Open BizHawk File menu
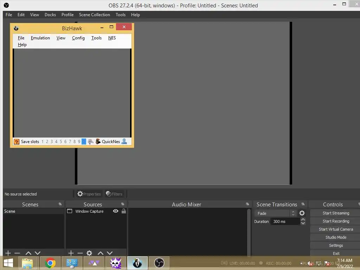The height and width of the screenshot is (270, 360). point(21,38)
